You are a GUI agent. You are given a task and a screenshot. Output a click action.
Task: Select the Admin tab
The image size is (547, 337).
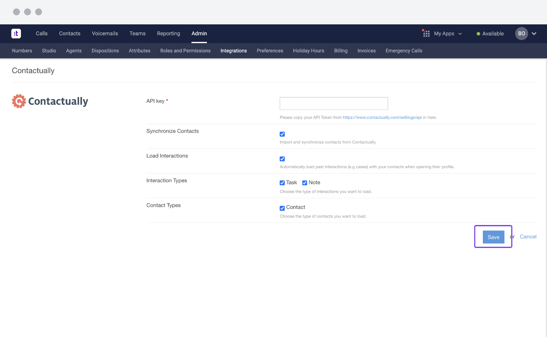coord(199,34)
